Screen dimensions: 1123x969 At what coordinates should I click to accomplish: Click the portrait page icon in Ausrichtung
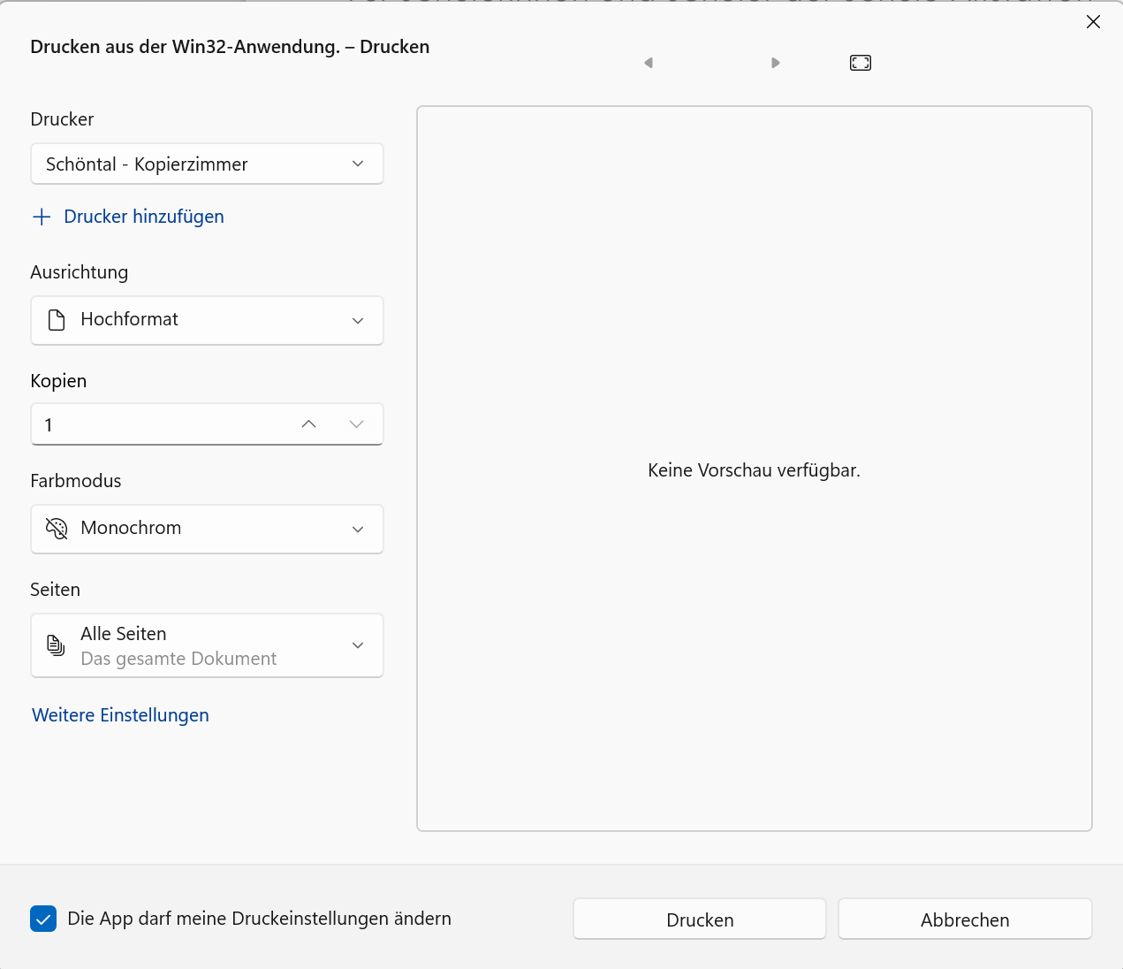coord(57,320)
